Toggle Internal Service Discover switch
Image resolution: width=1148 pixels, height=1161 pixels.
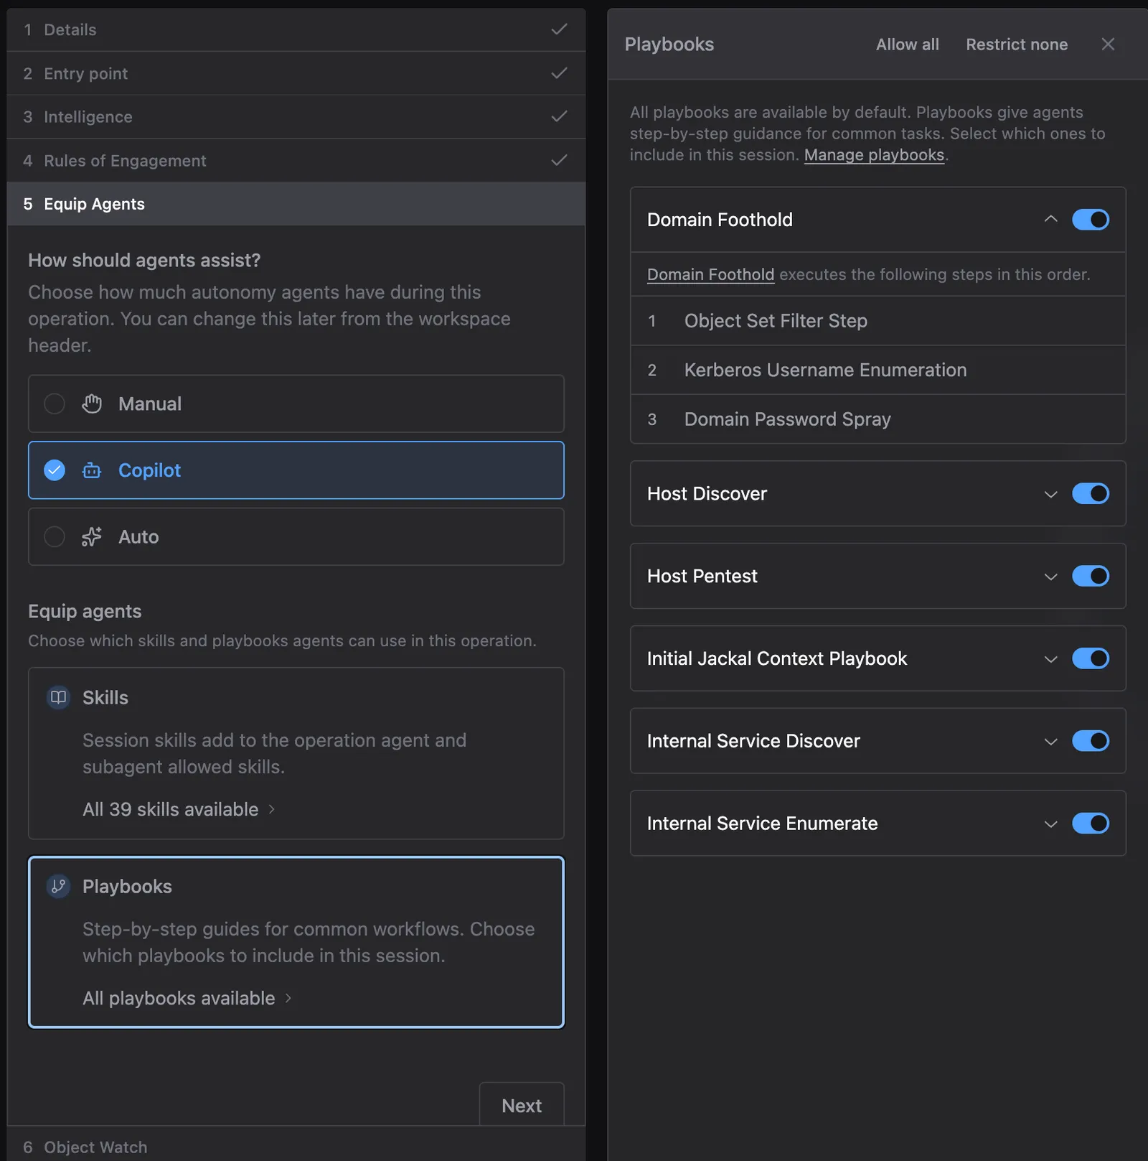[1091, 741]
